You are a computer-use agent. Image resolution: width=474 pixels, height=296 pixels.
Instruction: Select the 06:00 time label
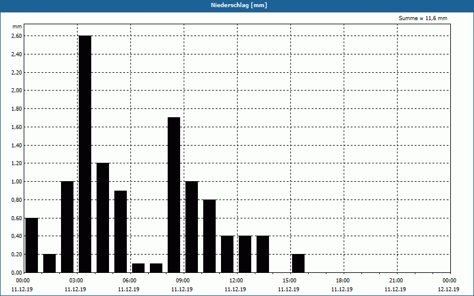click(130, 281)
